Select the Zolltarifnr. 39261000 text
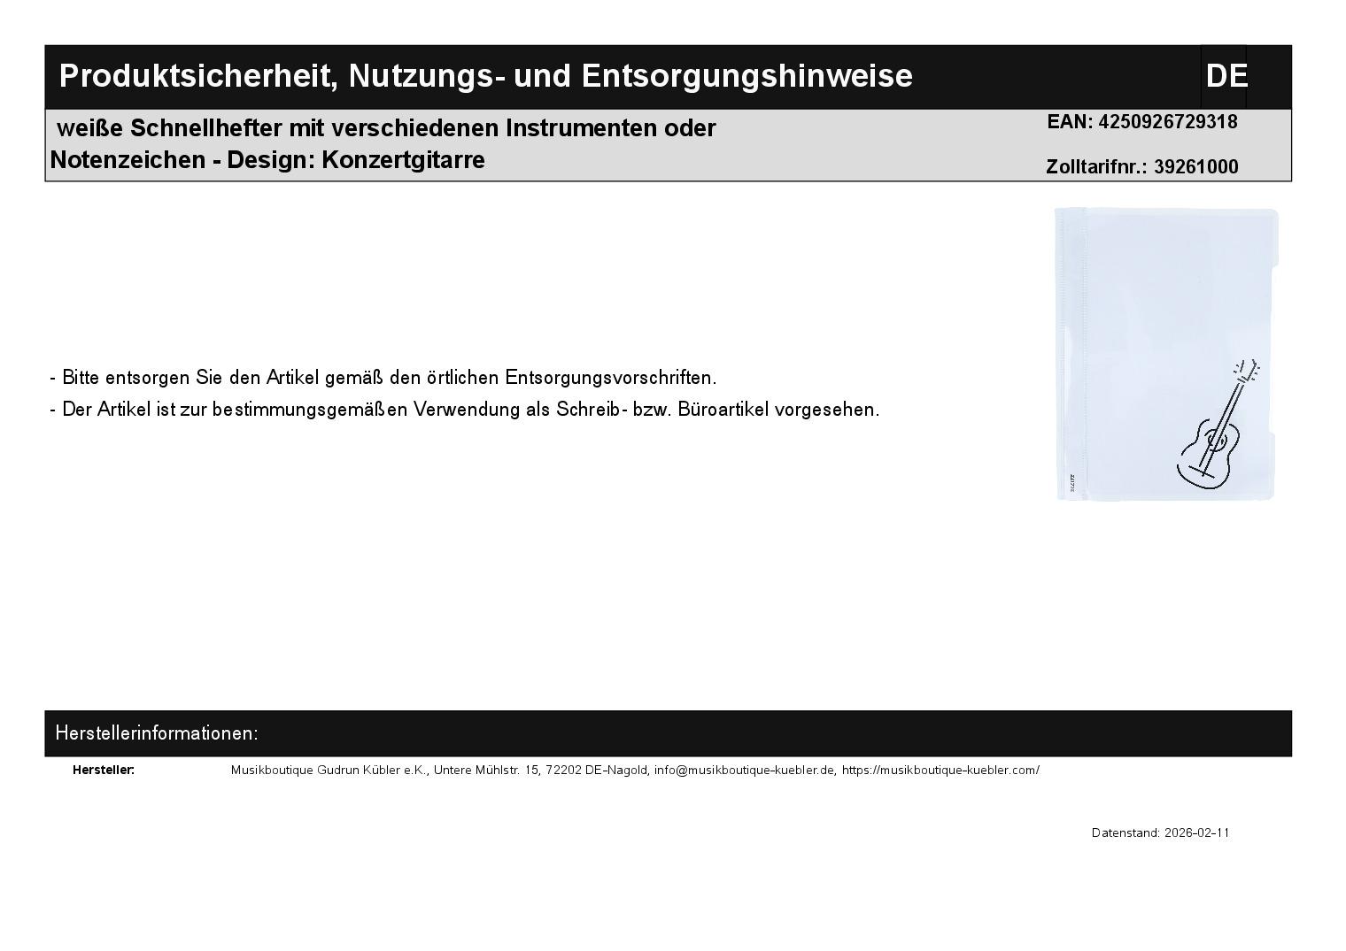This screenshot has height=951, width=1346. [x=1141, y=167]
